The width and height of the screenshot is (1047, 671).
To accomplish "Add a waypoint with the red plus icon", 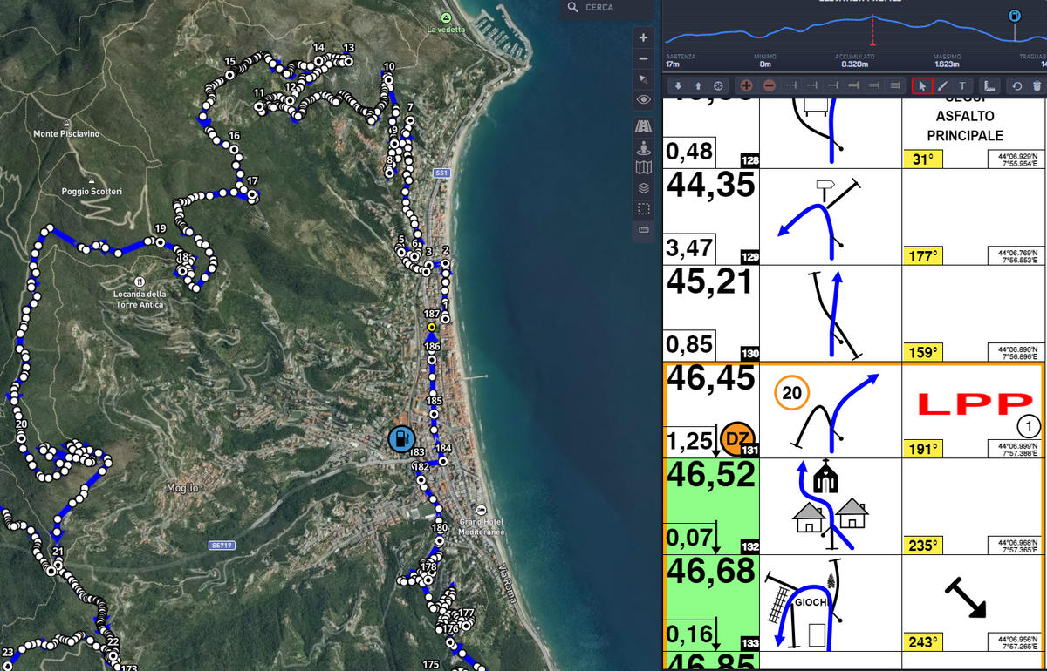I will click(747, 86).
